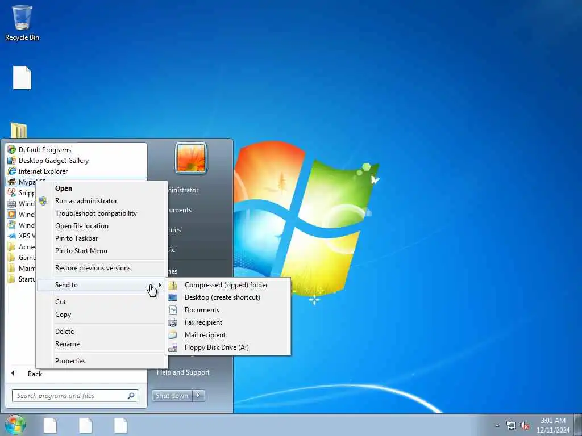This screenshot has height=436, width=582.
Task: Click the Floppy Disk Drive icon
Action: pyautogui.click(x=173, y=347)
